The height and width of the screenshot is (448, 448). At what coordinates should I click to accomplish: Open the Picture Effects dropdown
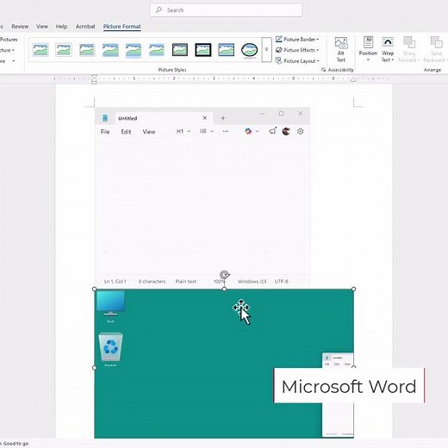297,50
